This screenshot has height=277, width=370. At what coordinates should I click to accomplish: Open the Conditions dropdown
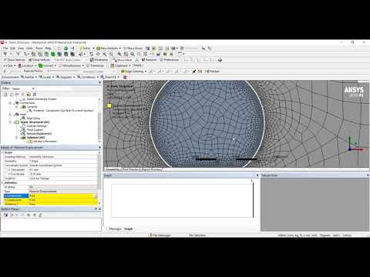click(88, 77)
